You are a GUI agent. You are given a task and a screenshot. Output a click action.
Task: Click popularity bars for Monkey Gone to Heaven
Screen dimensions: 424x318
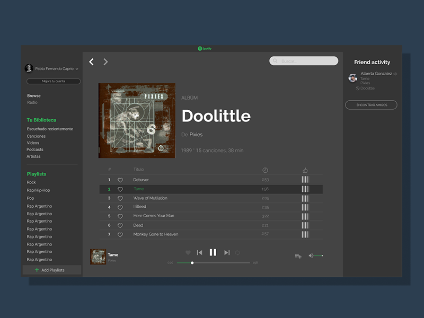pyautogui.click(x=305, y=234)
